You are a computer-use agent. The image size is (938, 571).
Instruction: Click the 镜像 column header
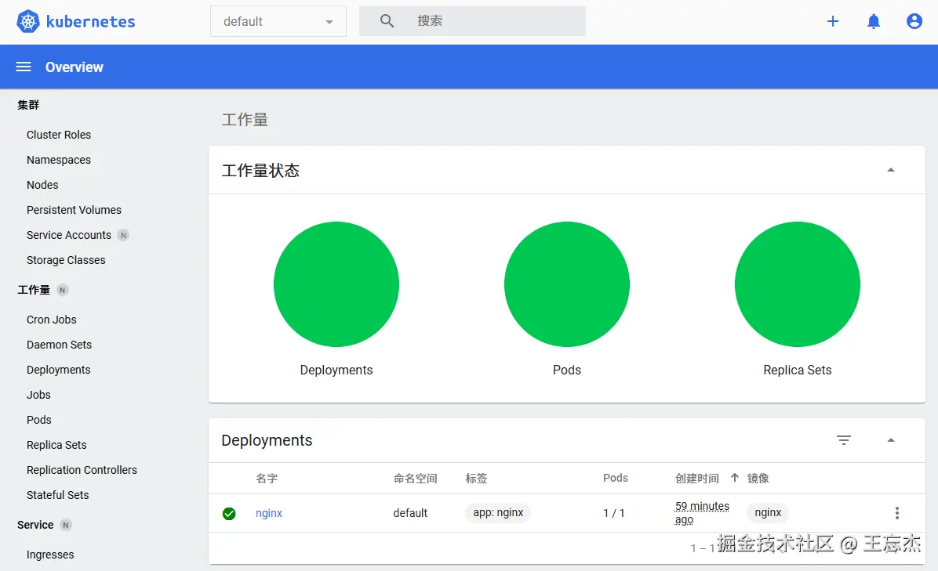click(758, 479)
